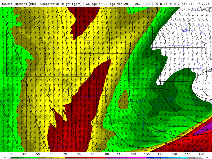Screen dimensions: 212x159
Task: Click the '160' value on the legend
Action: (x=188, y=154)
